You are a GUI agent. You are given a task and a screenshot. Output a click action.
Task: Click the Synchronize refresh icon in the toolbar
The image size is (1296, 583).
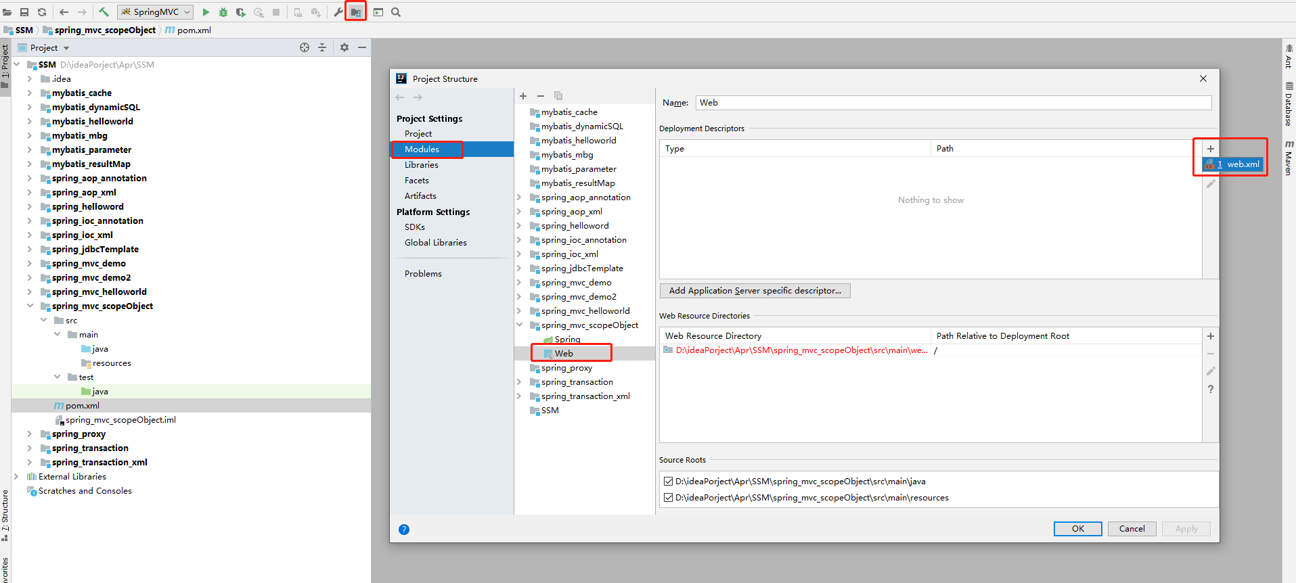42,12
